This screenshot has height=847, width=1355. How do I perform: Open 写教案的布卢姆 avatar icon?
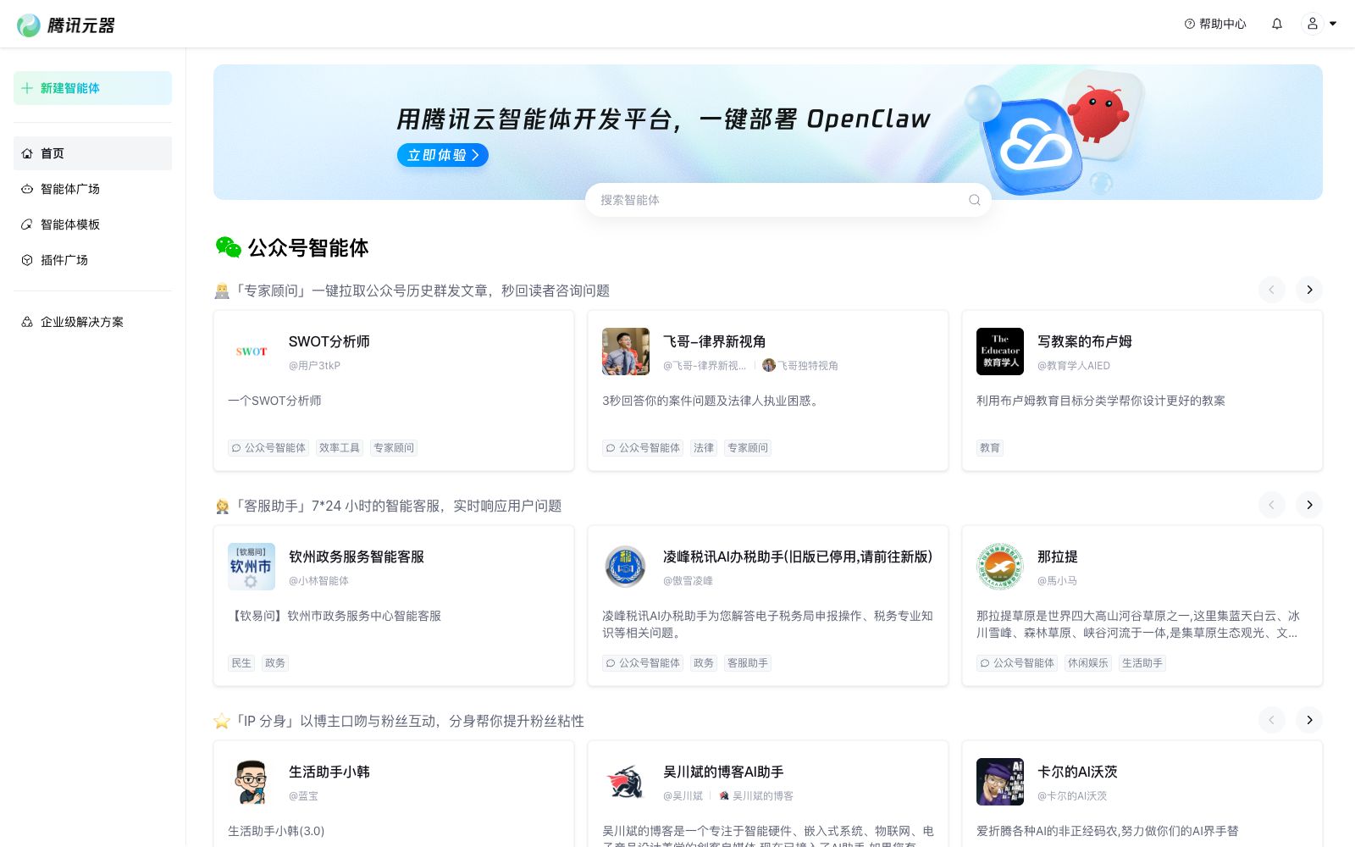point(1000,352)
